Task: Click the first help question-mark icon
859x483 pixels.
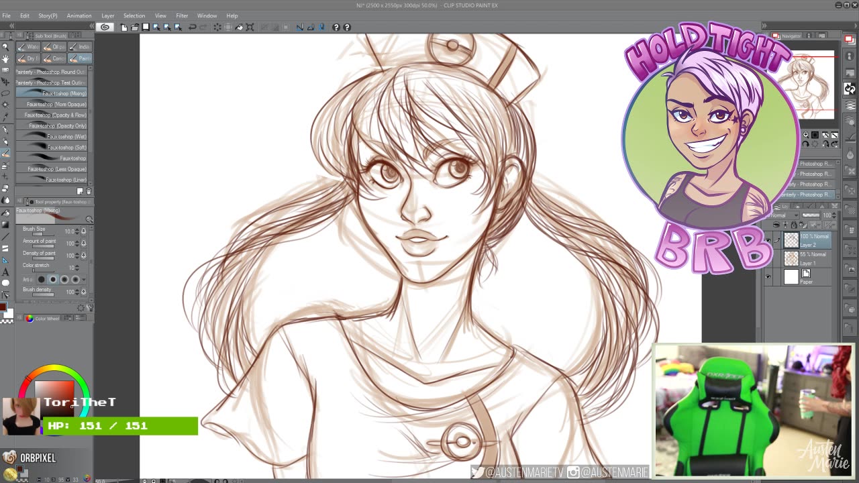Action: click(336, 27)
